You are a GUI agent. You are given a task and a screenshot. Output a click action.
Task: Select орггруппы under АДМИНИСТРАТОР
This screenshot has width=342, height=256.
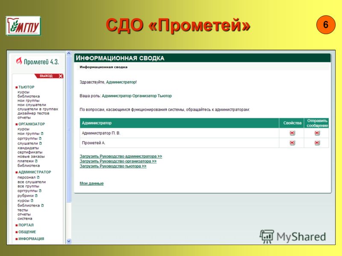click(27, 191)
